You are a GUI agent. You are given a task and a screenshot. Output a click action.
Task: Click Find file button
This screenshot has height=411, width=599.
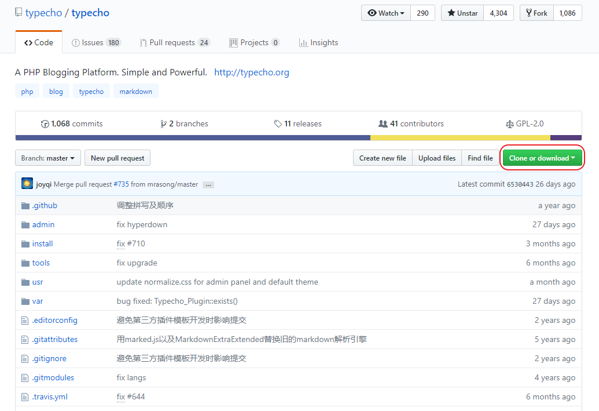480,158
